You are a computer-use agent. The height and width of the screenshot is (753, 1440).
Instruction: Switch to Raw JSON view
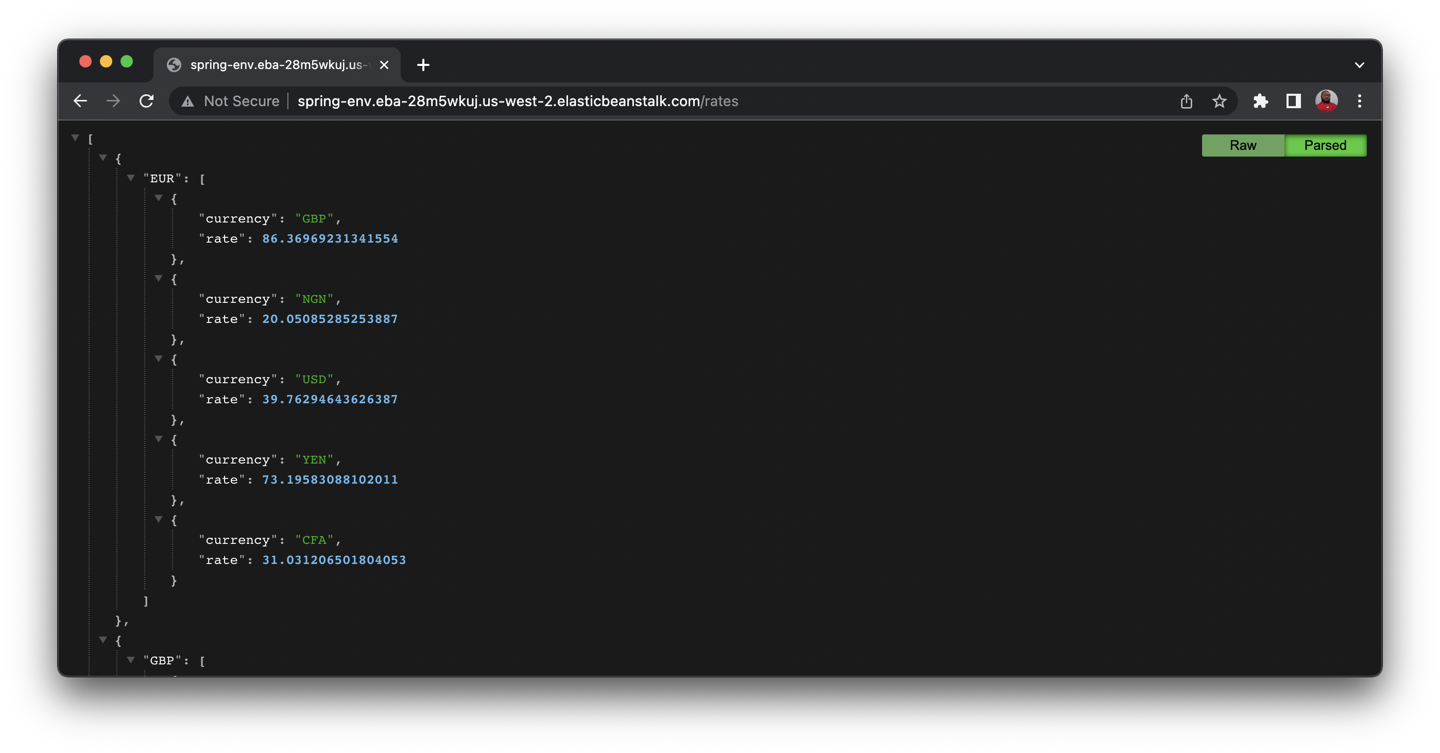tap(1243, 145)
